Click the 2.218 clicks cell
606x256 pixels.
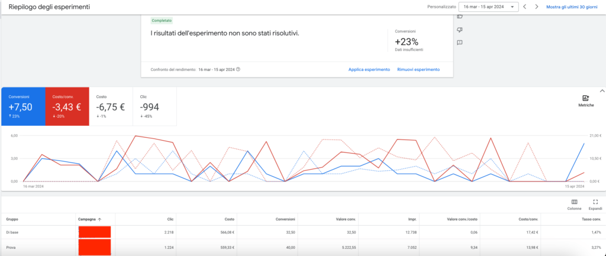169,232
